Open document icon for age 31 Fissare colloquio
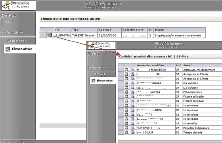Image resolution: width=222 pixels, height=143 pixels. (132, 101)
